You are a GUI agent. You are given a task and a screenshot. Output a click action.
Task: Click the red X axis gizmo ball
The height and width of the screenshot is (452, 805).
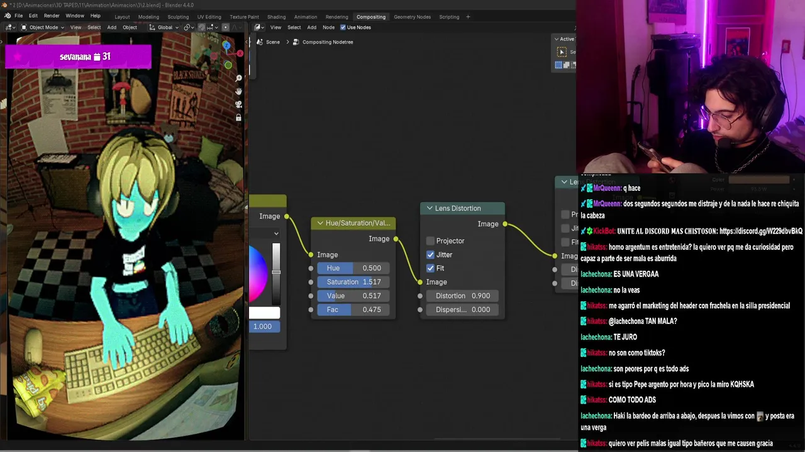(x=240, y=54)
